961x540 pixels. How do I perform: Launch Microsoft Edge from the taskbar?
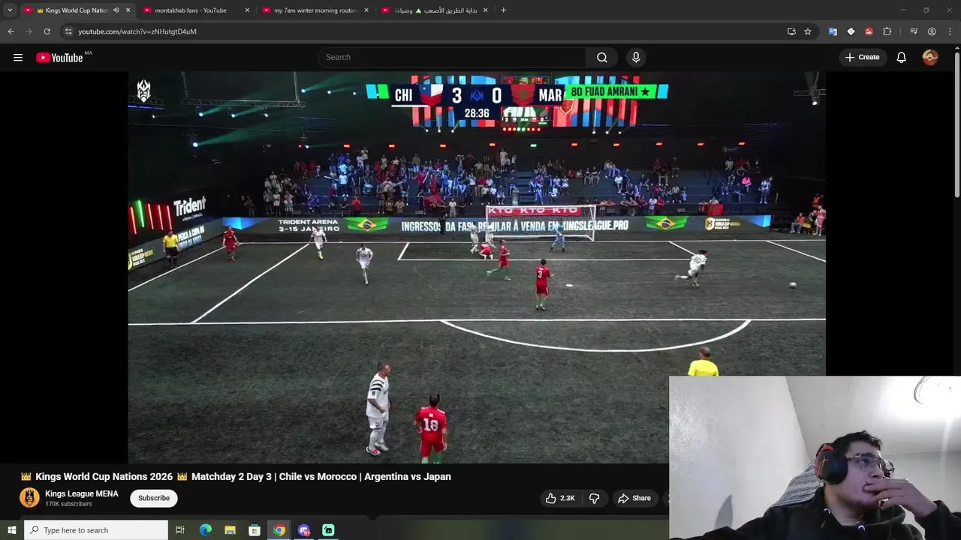click(x=205, y=530)
